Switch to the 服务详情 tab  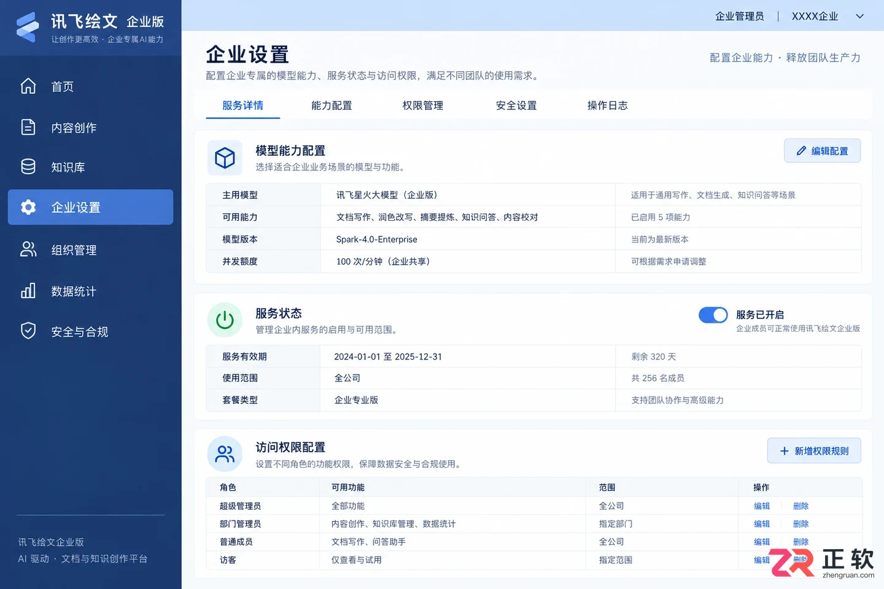243,106
